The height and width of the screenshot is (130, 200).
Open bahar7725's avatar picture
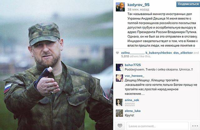pyautogui.click(x=119, y=67)
